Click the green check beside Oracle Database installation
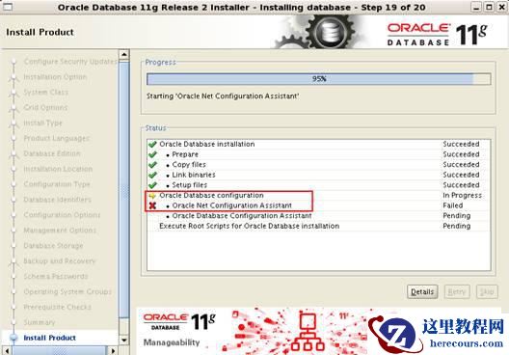 tap(152, 144)
